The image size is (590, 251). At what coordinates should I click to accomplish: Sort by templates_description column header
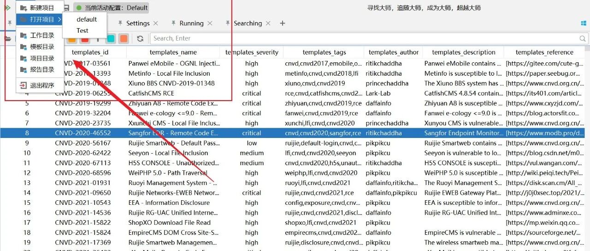tap(464, 52)
